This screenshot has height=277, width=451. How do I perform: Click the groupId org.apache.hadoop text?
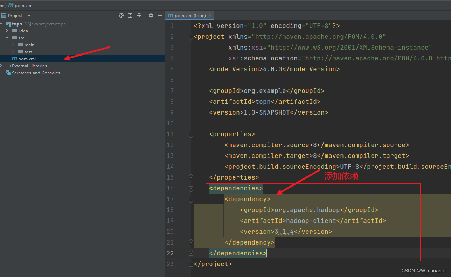point(309,210)
